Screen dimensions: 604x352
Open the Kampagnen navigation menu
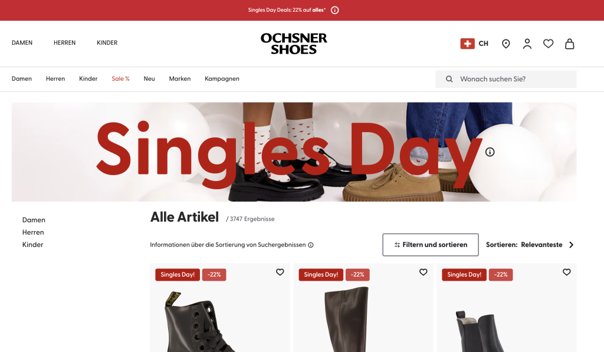(x=222, y=78)
